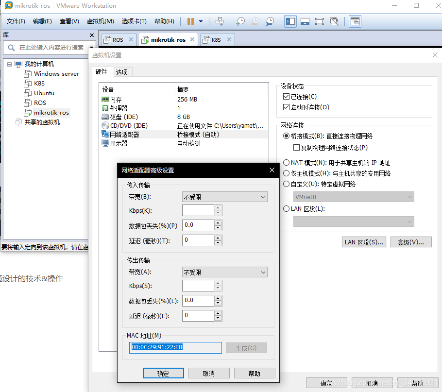Take a snapshot of this virtual machine
Viewport: 442px width, 392px height.
click(240, 21)
